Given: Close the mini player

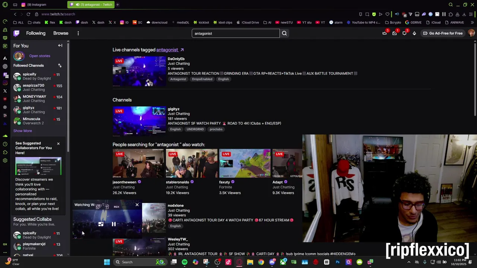Looking at the screenshot, I should point(137,205).
